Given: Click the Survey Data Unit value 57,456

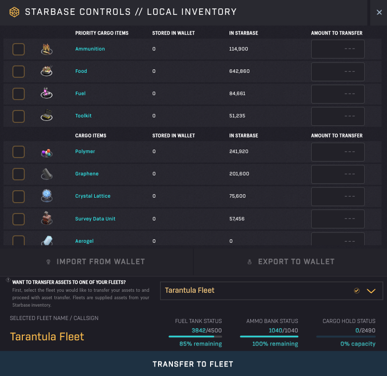Looking at the screenshot, I should (x=237, y=218).
